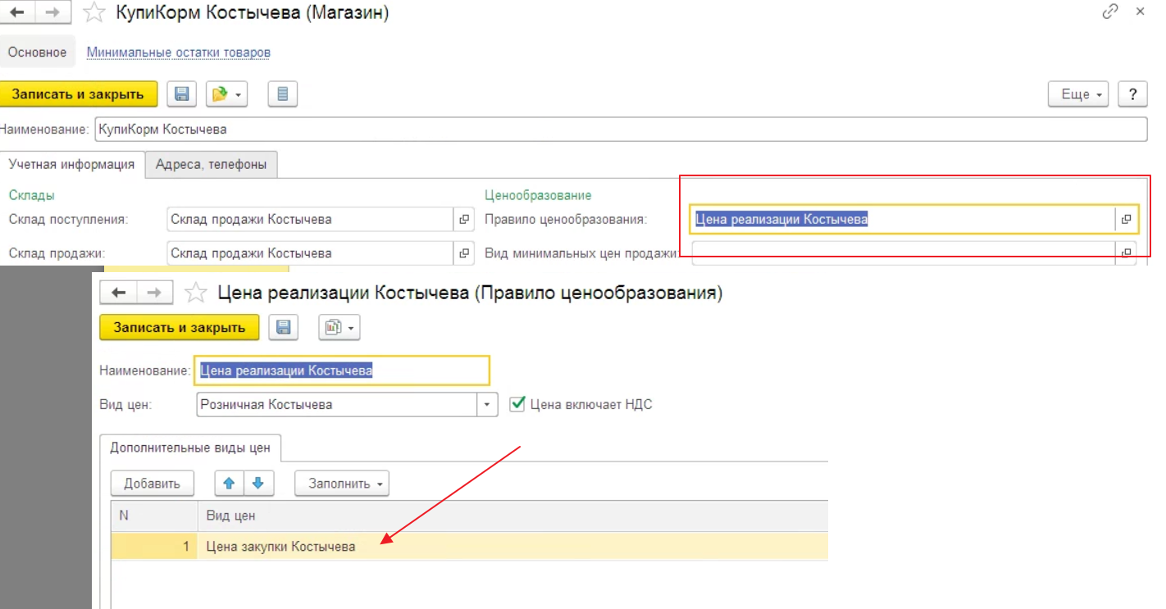Image resolution: width=1166 pixels, height=609 pixels.
Task: Click the save floppy icon in store form
Action: pos(182,94)
